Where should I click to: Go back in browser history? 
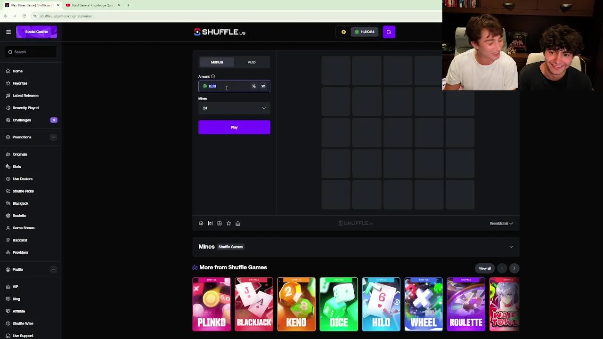6,16
